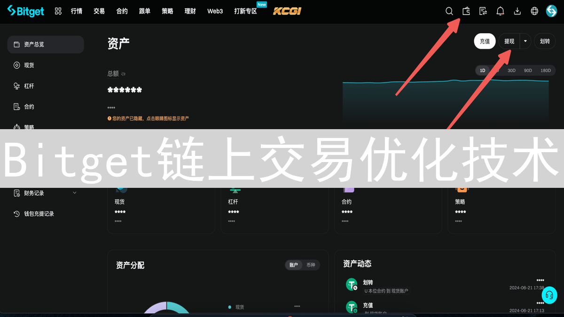Open the search magnifier icon
Viewport: 564px width, 317px height.
tap(449, 11)
